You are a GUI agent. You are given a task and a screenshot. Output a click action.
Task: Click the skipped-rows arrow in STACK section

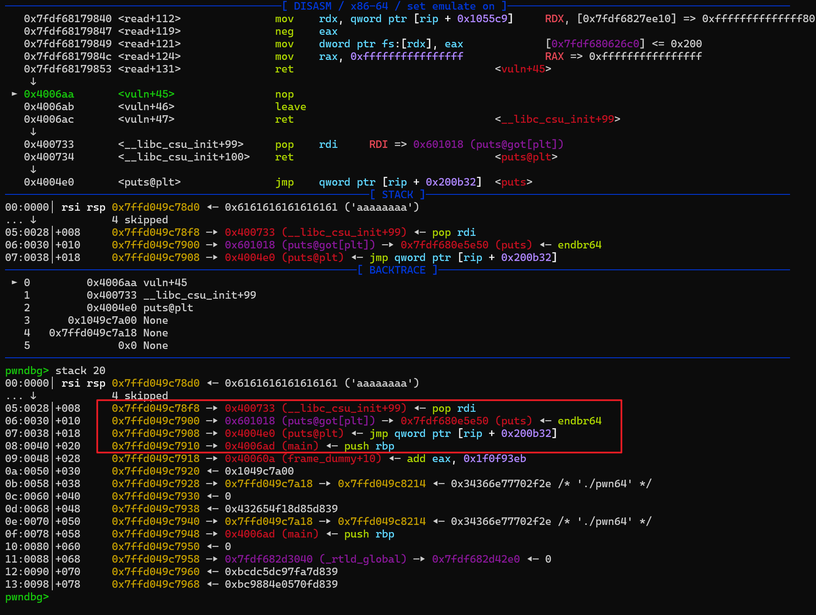(x=33, y=220)
